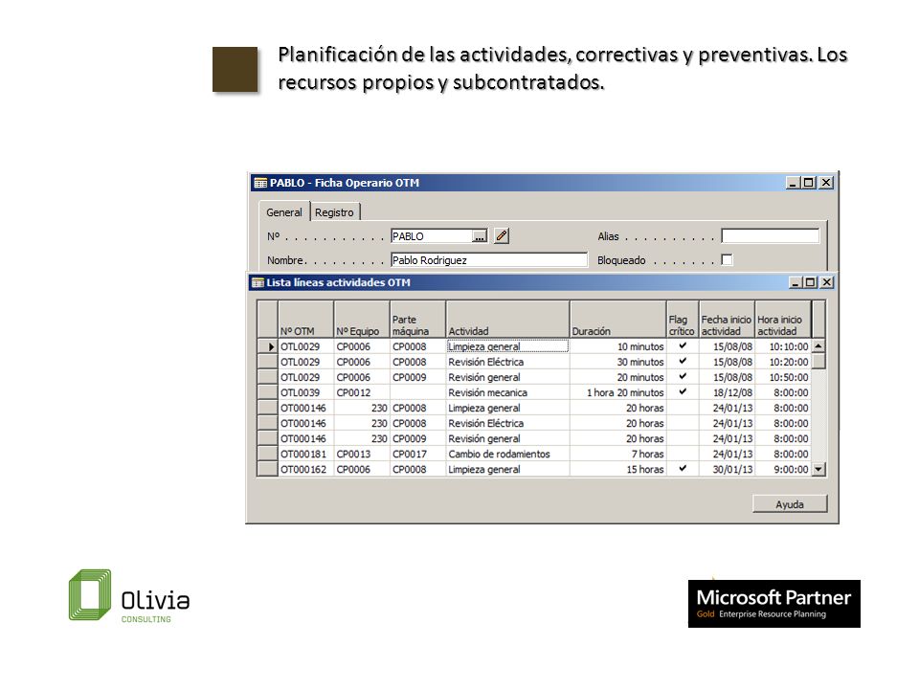Viewport: 919px width, 689px height.
Task: Click the '10:20:00' time cell
Action: point(783,362)
